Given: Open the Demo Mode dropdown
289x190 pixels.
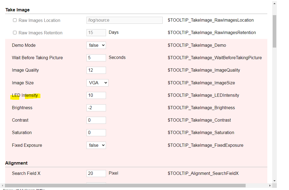Looking at the screenshot, I should (96, 45).
